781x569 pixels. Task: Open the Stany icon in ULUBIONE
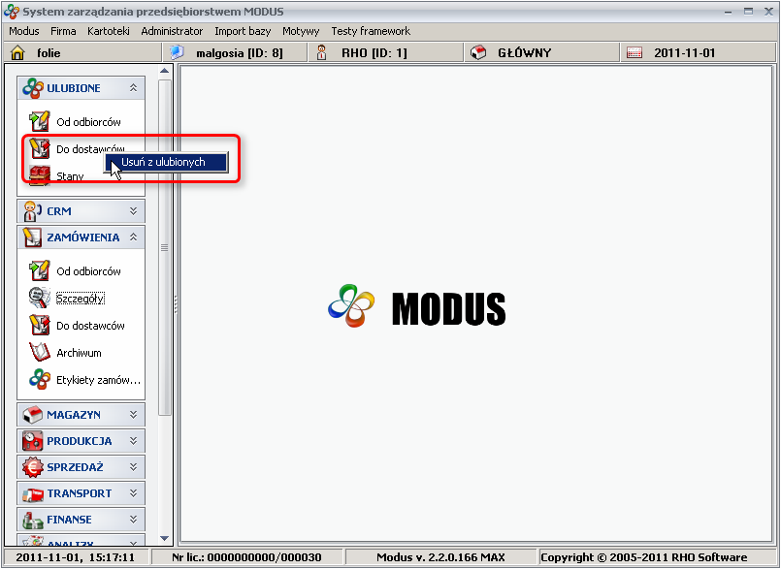(39, 175)
